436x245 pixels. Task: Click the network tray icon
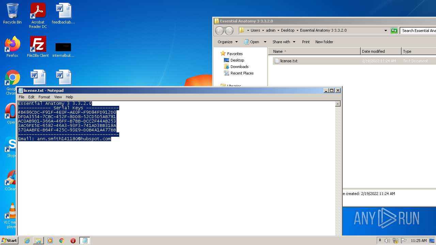[395, 241]
